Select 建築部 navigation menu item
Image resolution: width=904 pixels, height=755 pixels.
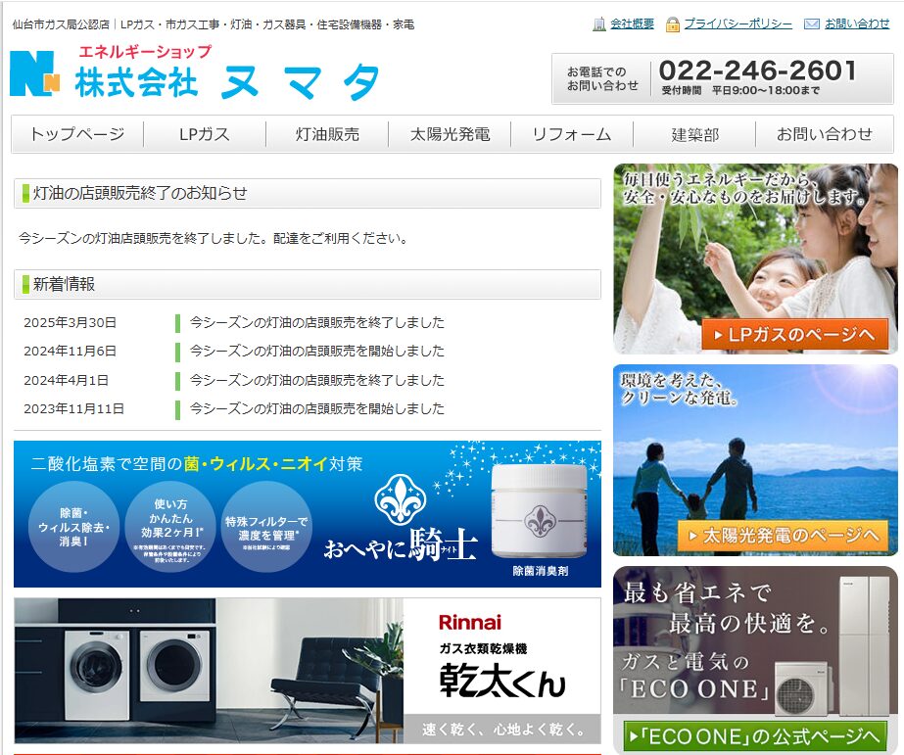[x=694, y=134]
